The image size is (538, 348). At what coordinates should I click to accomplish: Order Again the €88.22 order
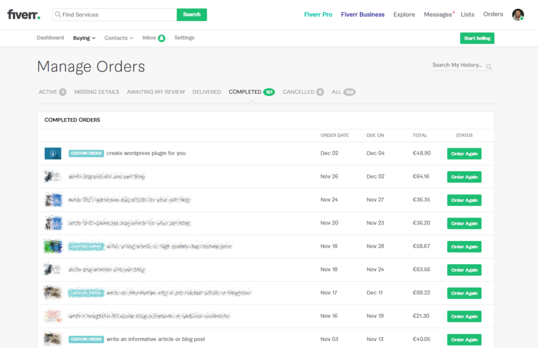[x=464, y=293]
